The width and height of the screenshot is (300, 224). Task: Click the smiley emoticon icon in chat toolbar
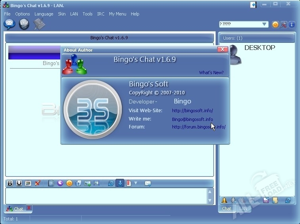(x=69, y=183)
